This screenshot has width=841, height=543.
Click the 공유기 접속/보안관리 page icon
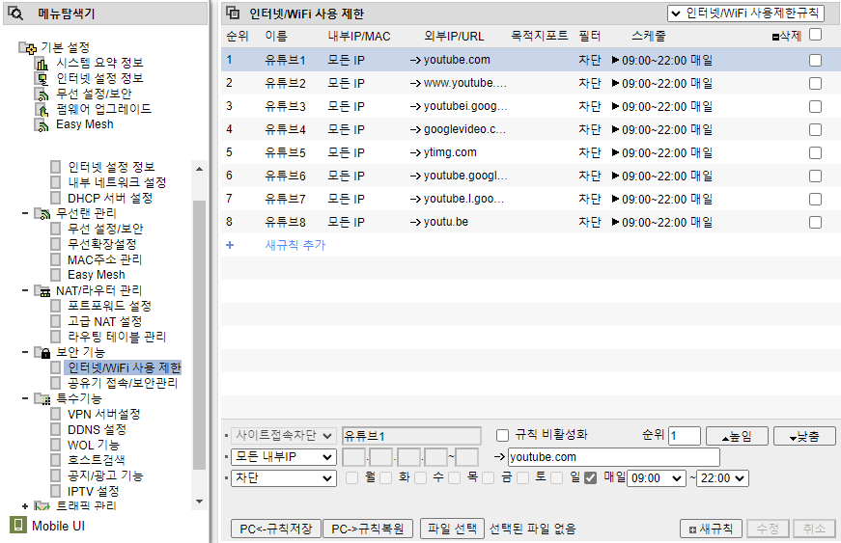click(55, 383)
